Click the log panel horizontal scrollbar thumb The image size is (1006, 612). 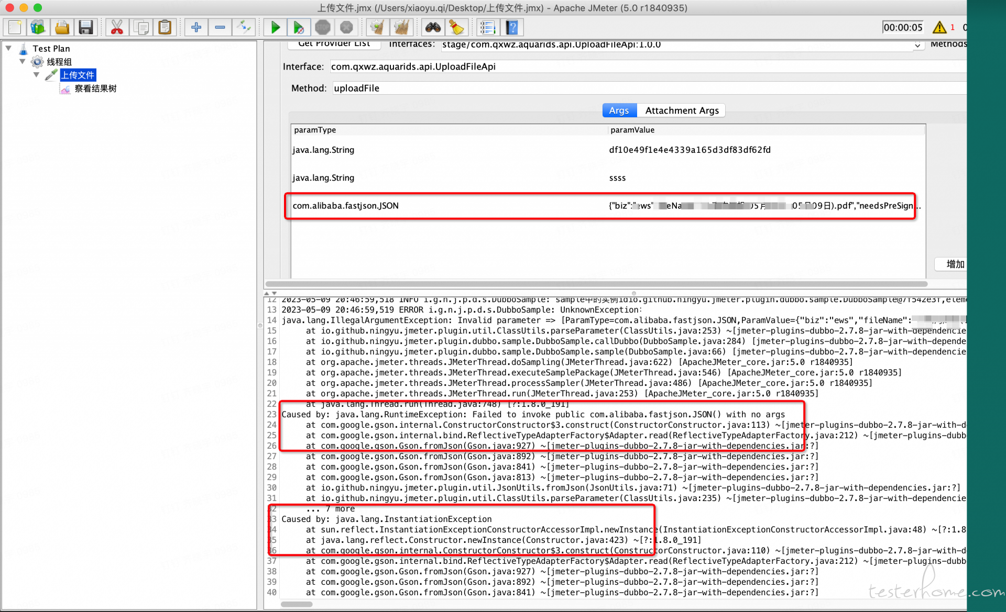(x=297, y=604)
